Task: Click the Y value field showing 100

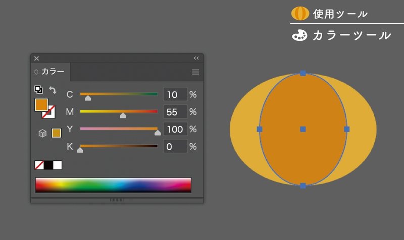Action: (175, 129)
